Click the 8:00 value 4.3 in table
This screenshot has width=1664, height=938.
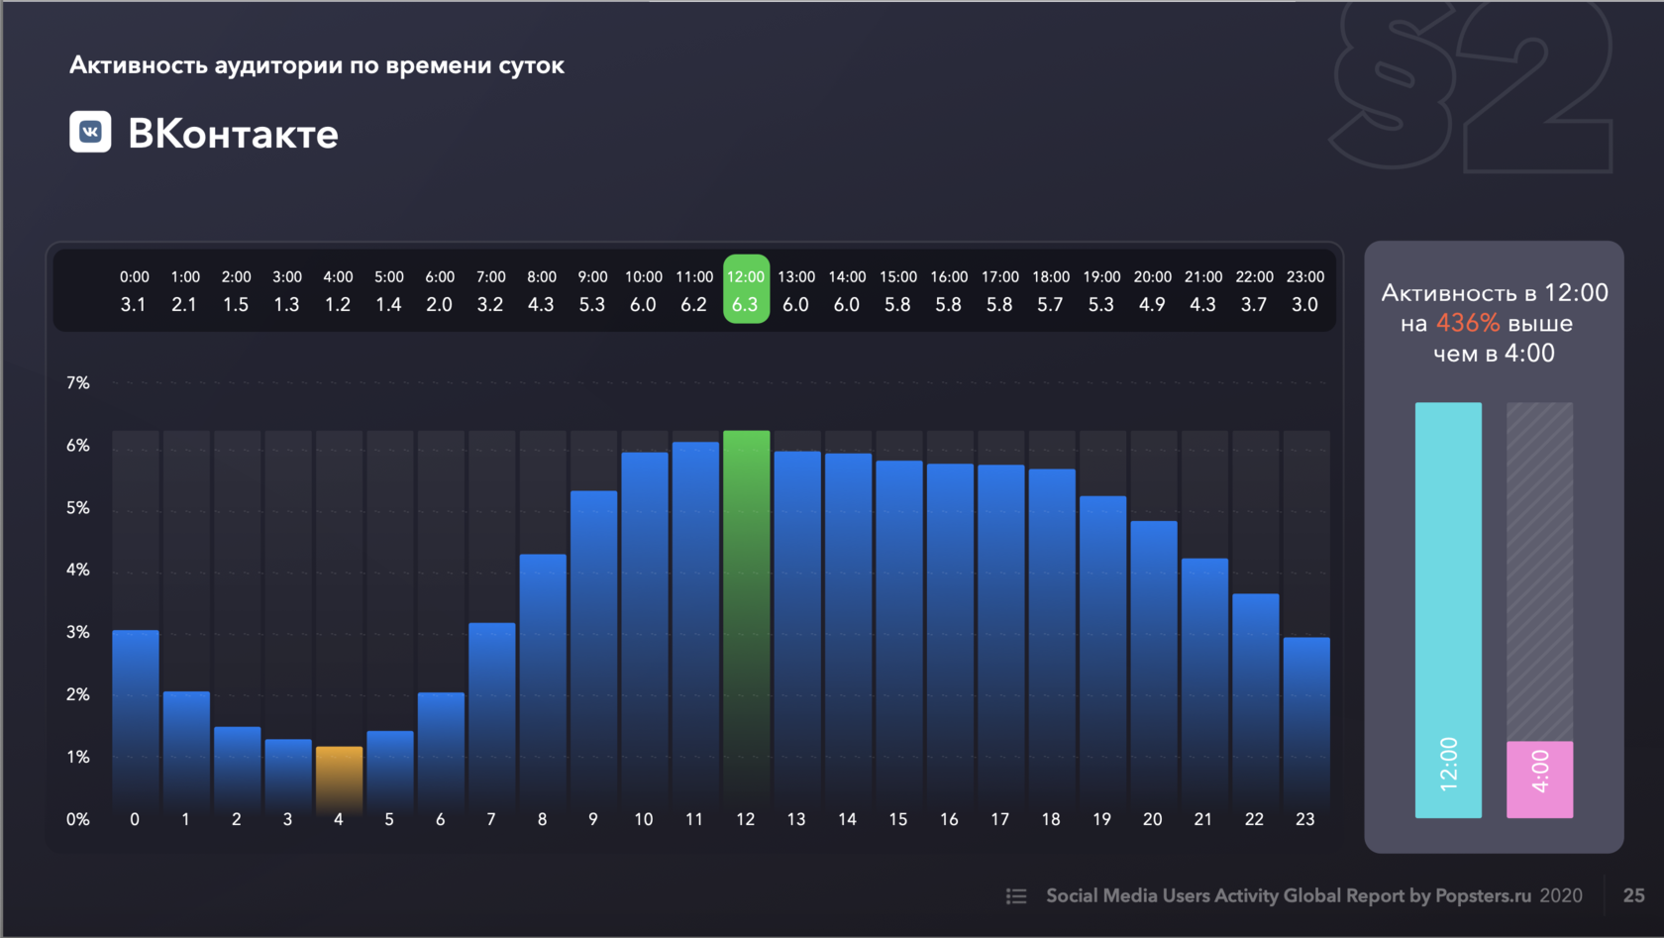(x=541, y=305)
